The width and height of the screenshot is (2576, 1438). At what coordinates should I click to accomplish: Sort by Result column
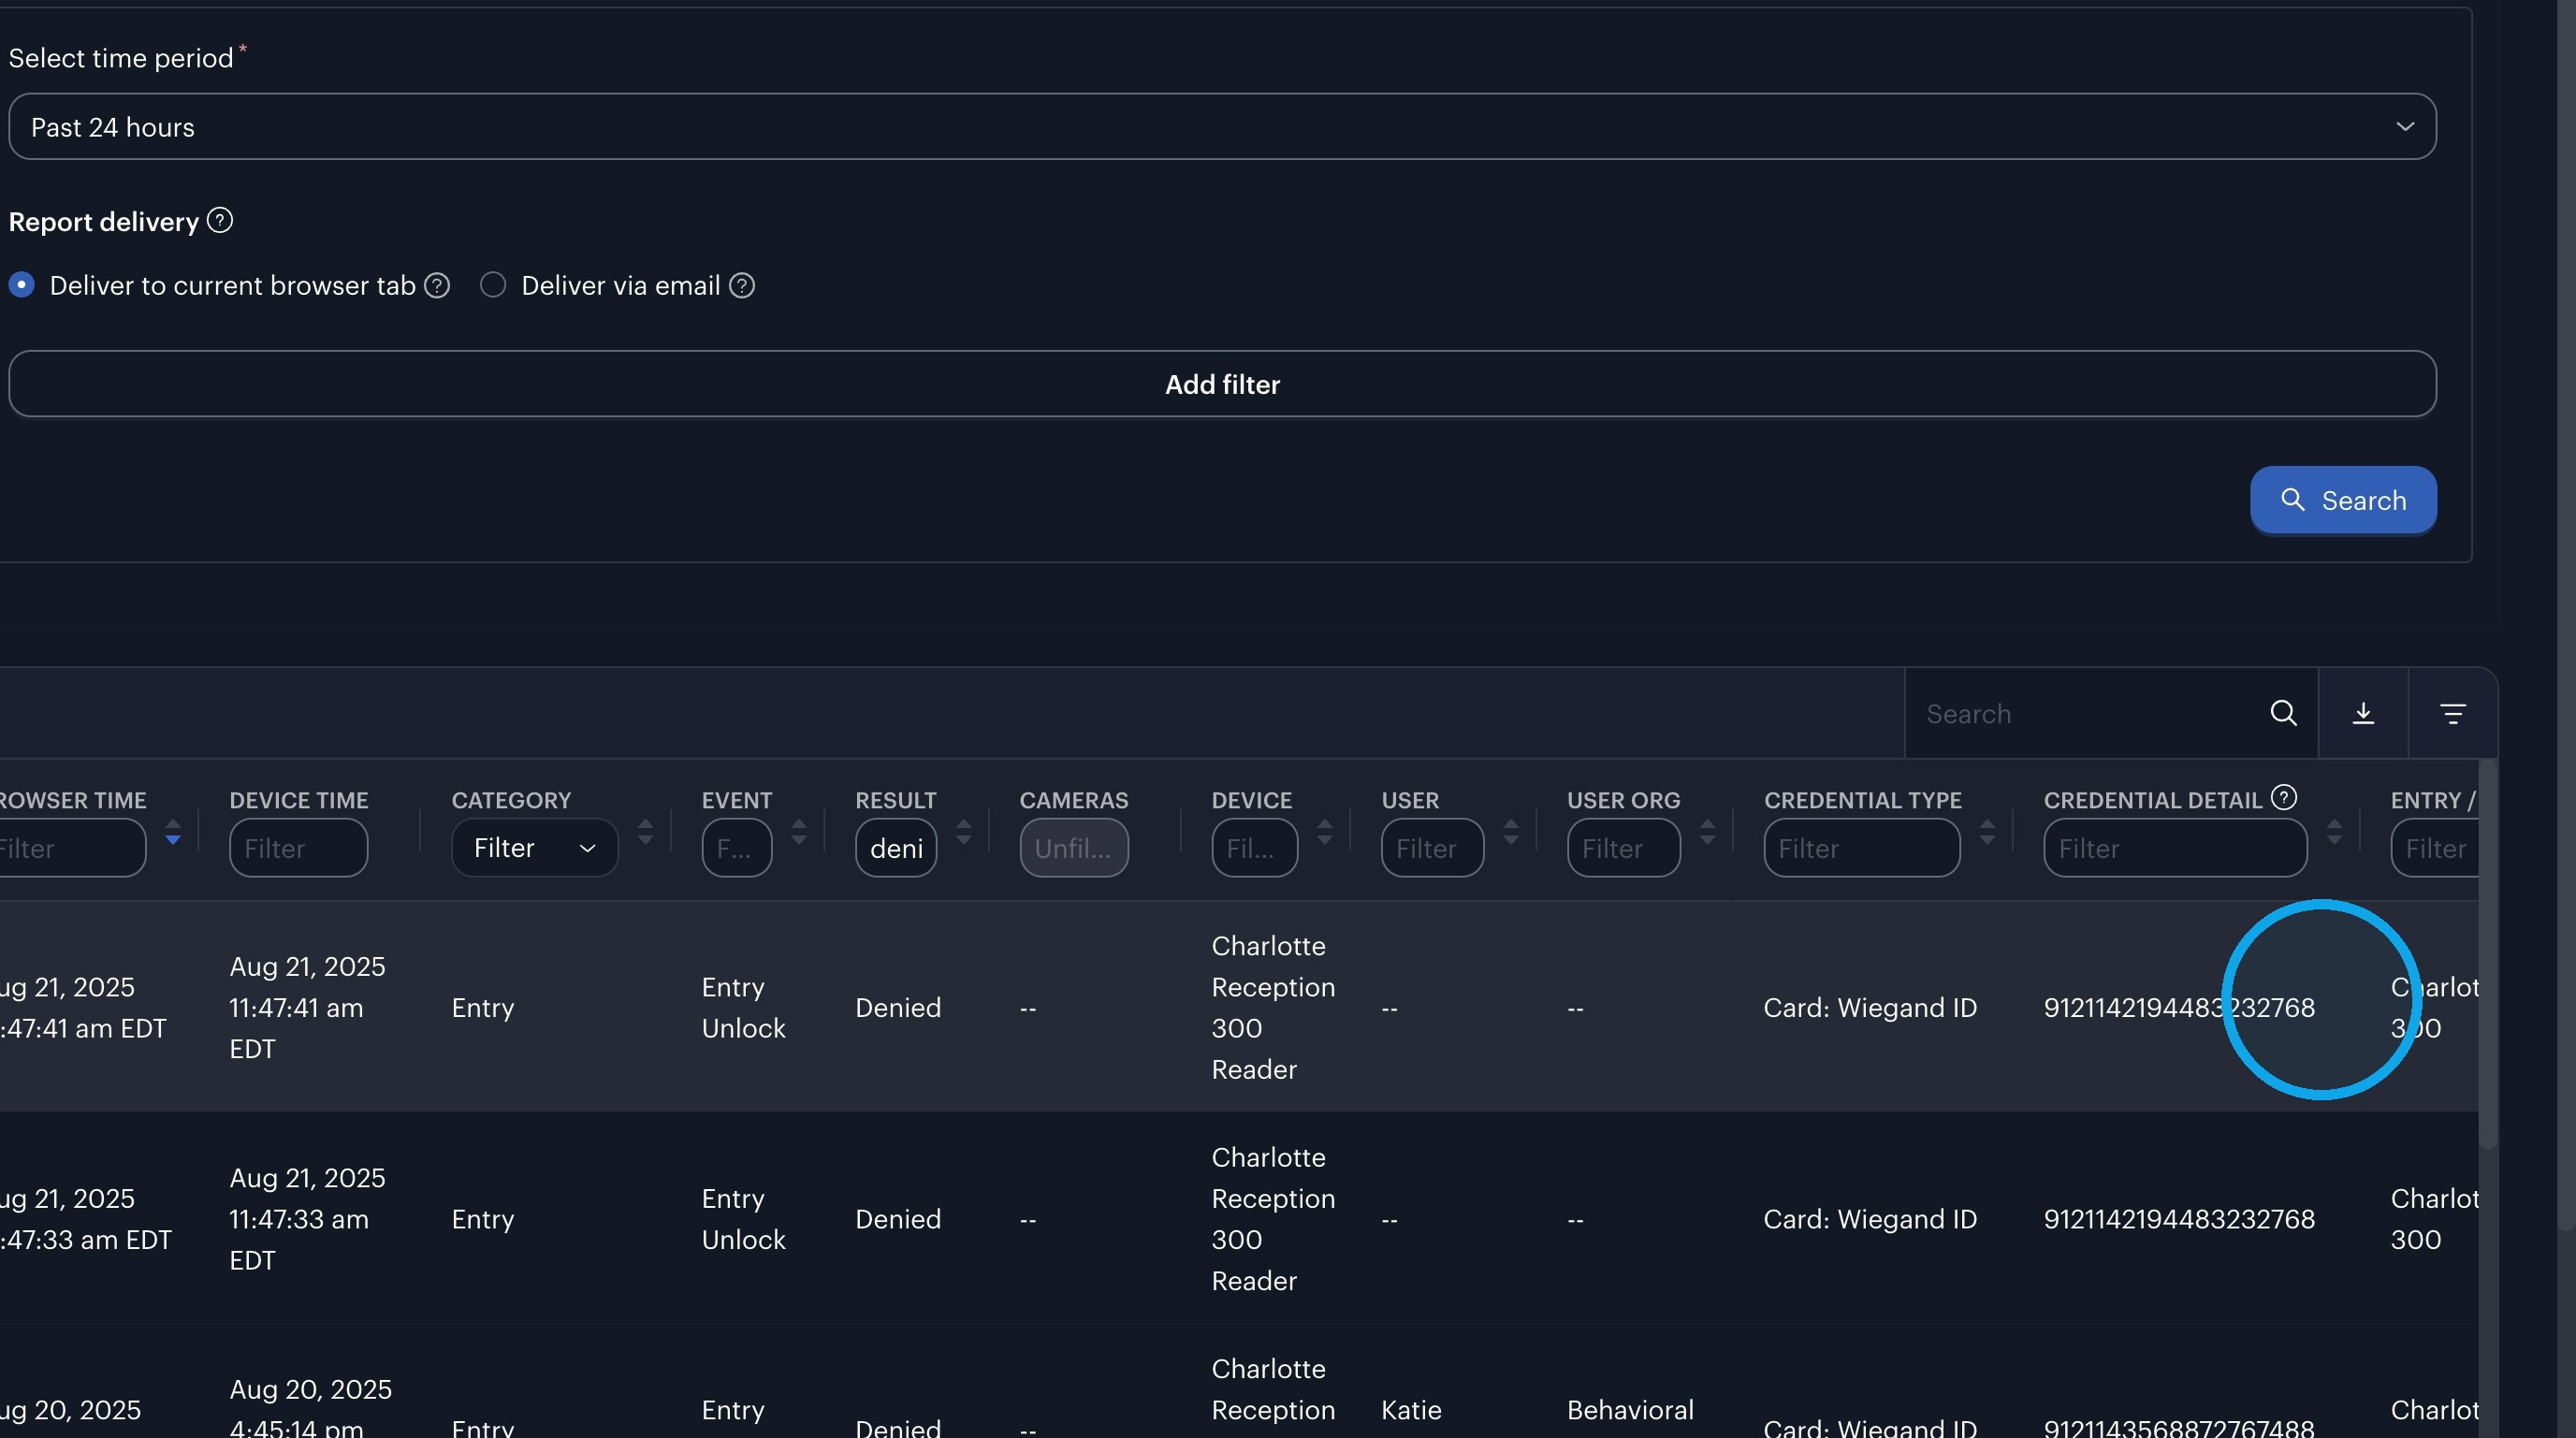click(964, 832)
